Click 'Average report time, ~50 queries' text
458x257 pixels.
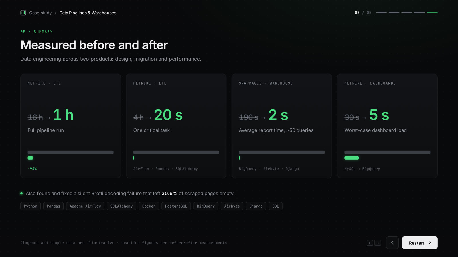[276, 130]
